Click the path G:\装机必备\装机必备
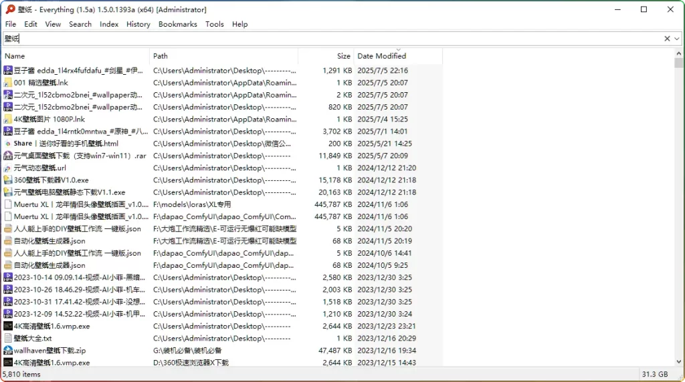This screenshot has width=685, height=382. tap(187, 350)
